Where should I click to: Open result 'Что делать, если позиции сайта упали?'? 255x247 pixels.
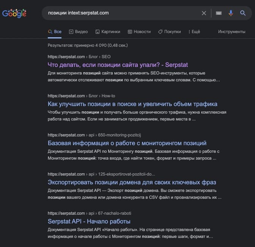pyautogui.click(x=118, y=65)
